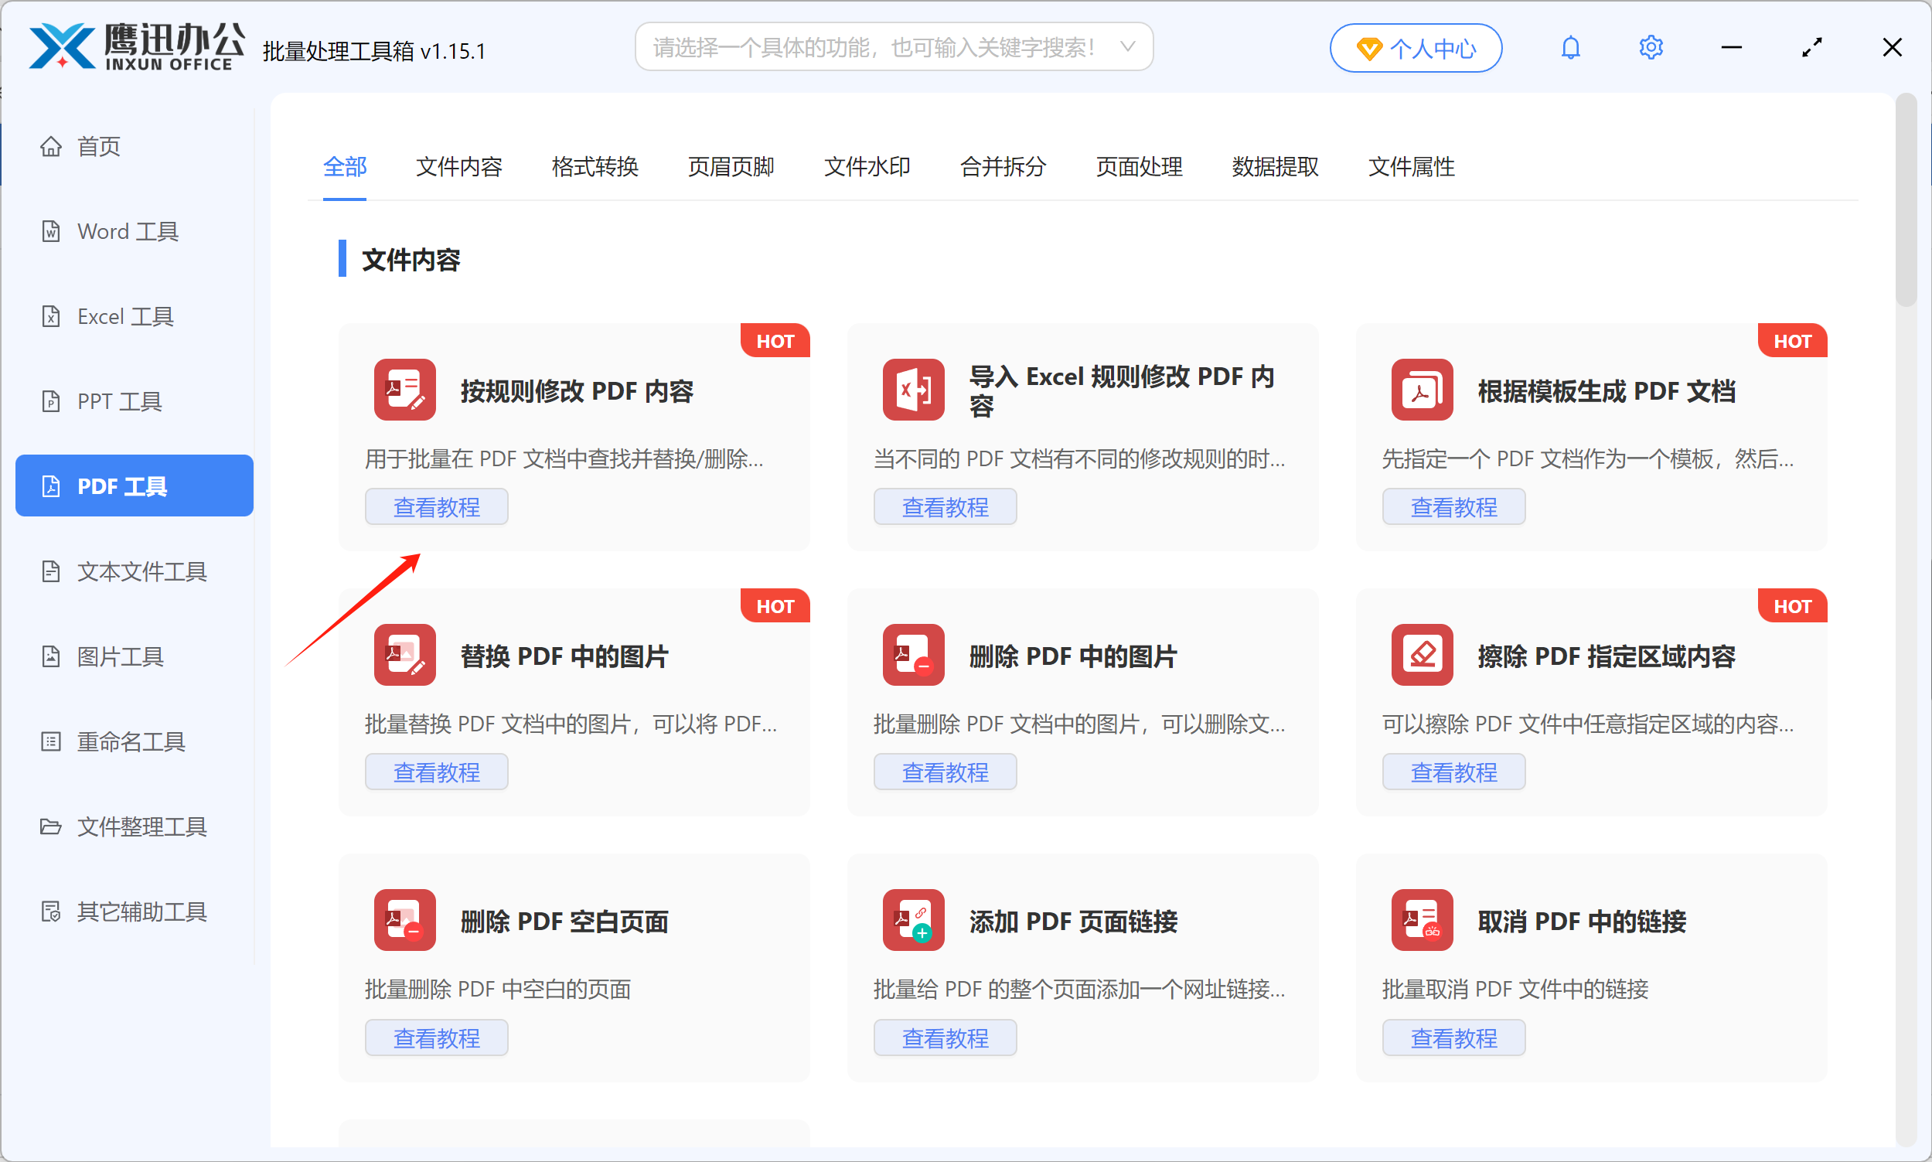1932x1162 pixels.
Task: Open Word 工具 from the sidebar
Action: click(x=135, y=232)
